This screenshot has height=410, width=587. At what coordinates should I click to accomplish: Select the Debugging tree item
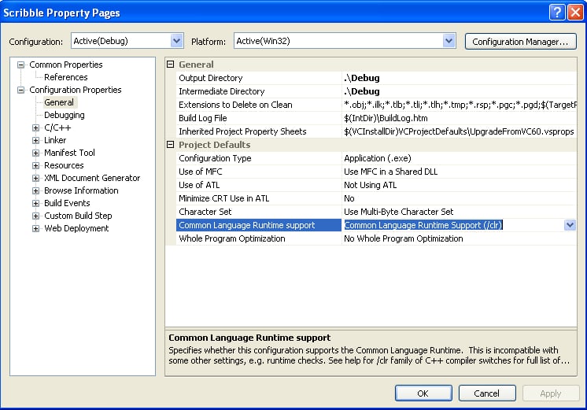coord(65,115)
